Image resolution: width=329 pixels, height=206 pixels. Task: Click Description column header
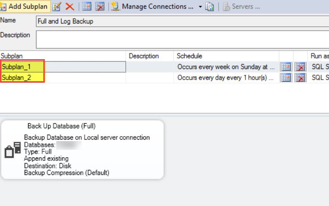[150, 56]
